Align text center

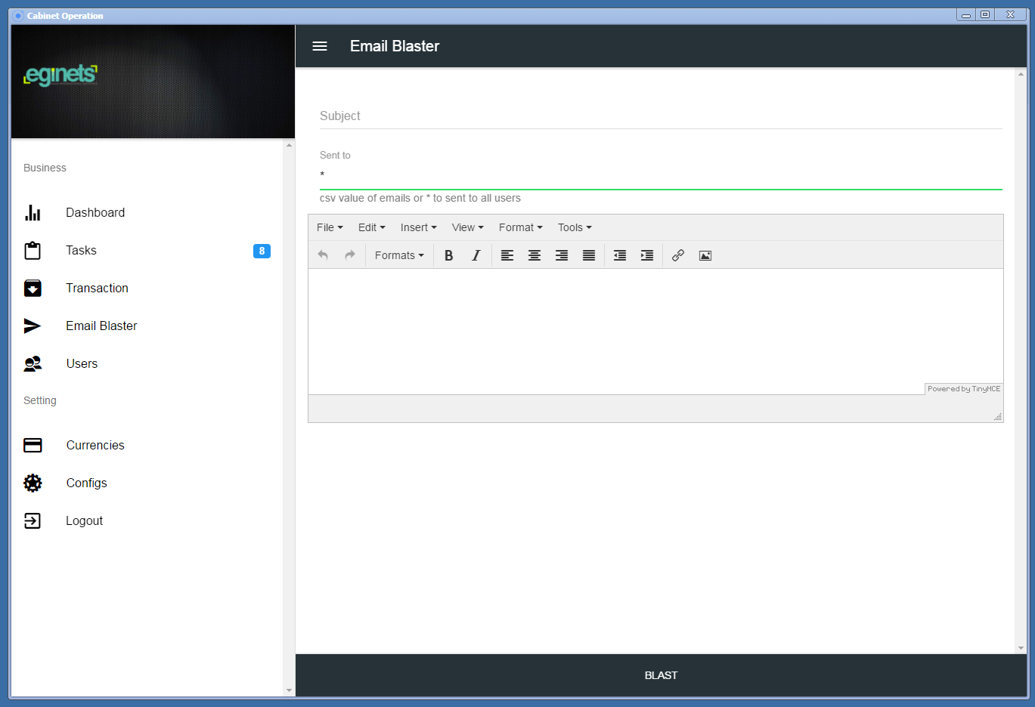[535, 255]
